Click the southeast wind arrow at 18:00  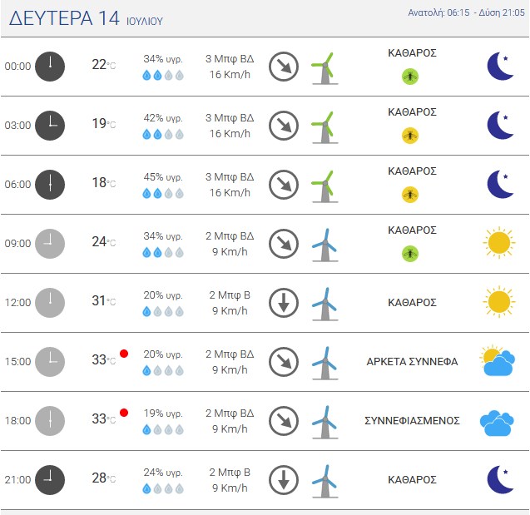[x=284, y=421]
